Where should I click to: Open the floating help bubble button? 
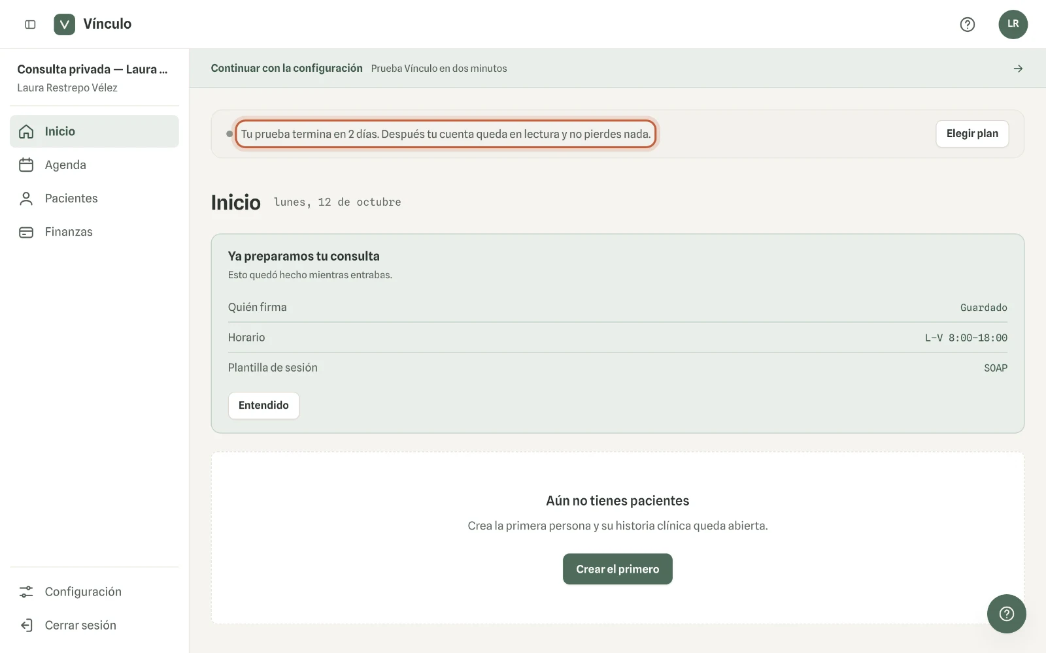(1006, 614)
